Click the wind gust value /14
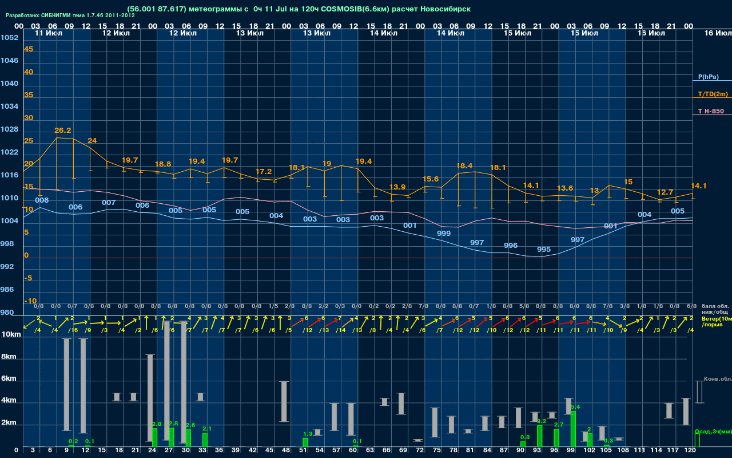The image size is (732, 458). [340, 330]
